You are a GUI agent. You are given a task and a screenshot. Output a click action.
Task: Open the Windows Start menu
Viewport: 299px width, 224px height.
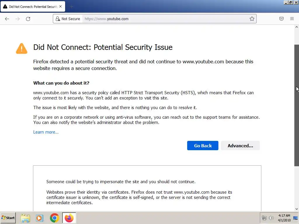[x=8, y=218]
